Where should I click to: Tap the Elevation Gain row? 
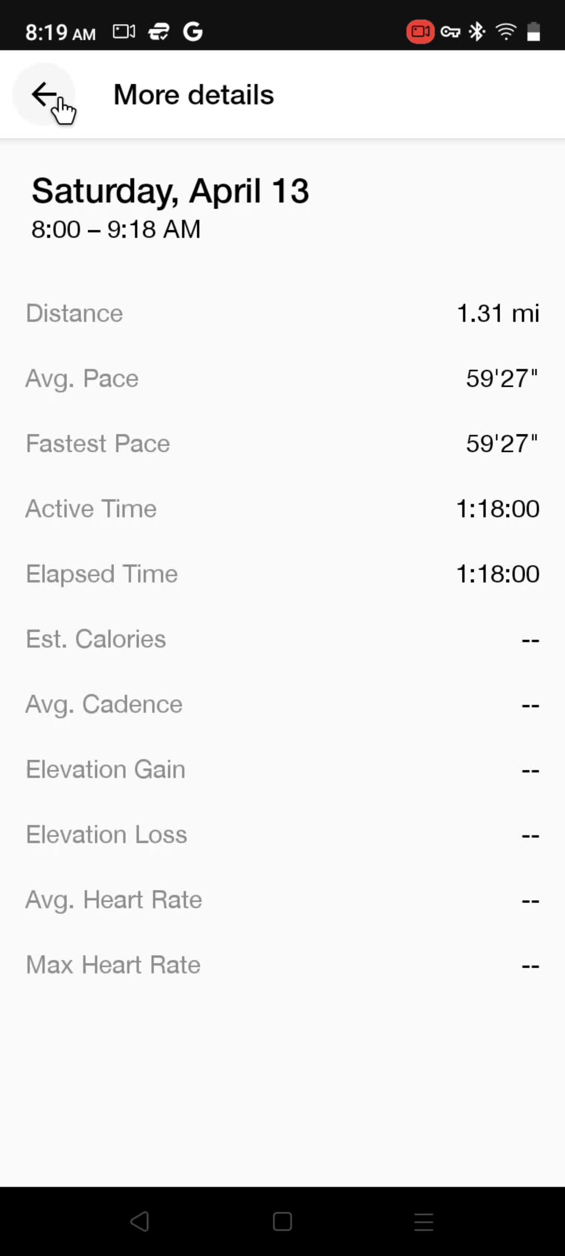click(282, 769)
